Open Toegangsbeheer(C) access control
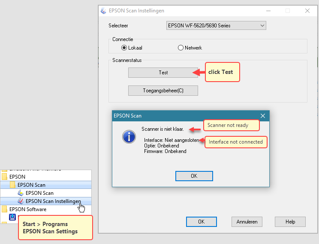Image resolution: width=319 pixels, height=244 pixels. pos(163,91)
